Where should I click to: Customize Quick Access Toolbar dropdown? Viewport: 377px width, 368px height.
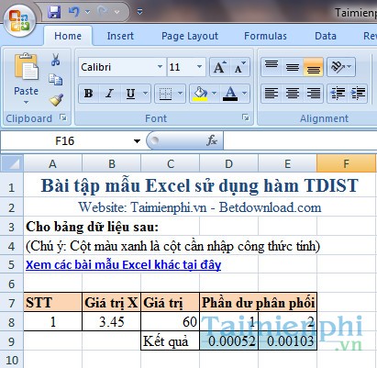click(139, 12)
